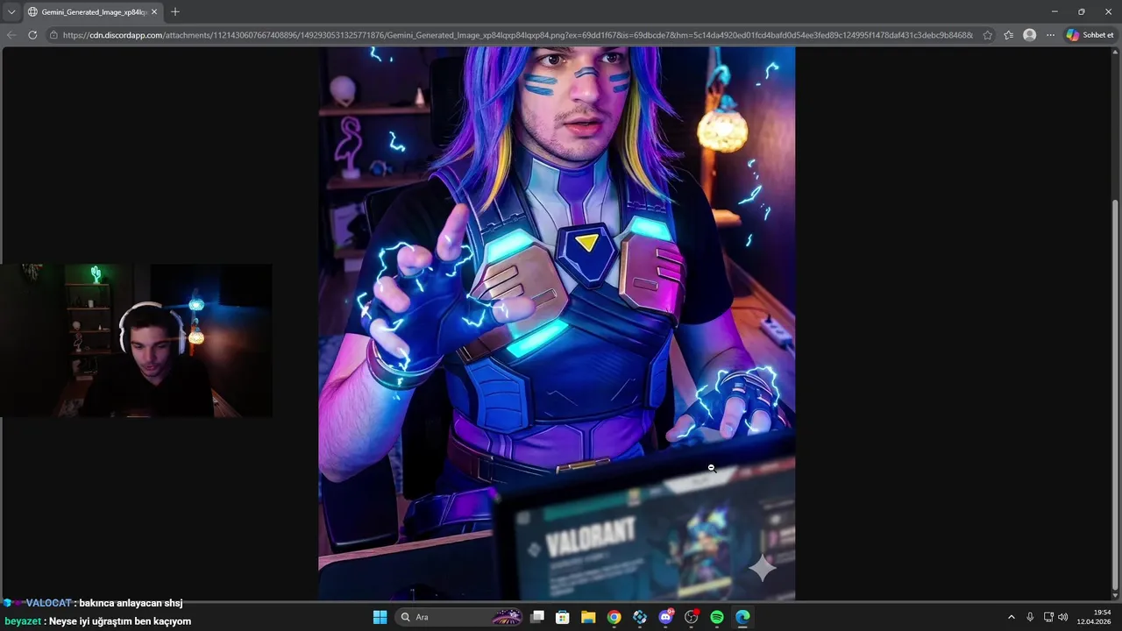Switch to Google Chrome in taskbar
The width and height of the screenshot is (1122, 631).
(x=614, y=617)
